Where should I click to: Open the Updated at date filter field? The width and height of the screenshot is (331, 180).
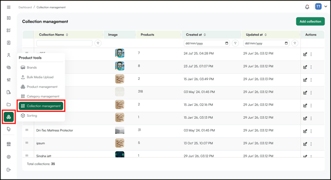[x=266, y=43]
